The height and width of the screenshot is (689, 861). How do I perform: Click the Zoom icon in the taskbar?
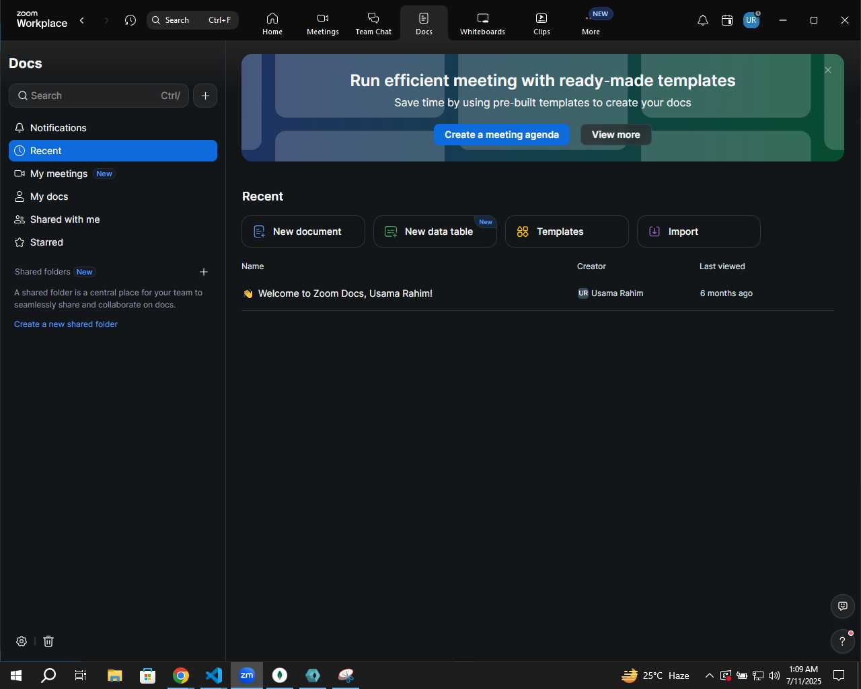[x=247, y=676]
